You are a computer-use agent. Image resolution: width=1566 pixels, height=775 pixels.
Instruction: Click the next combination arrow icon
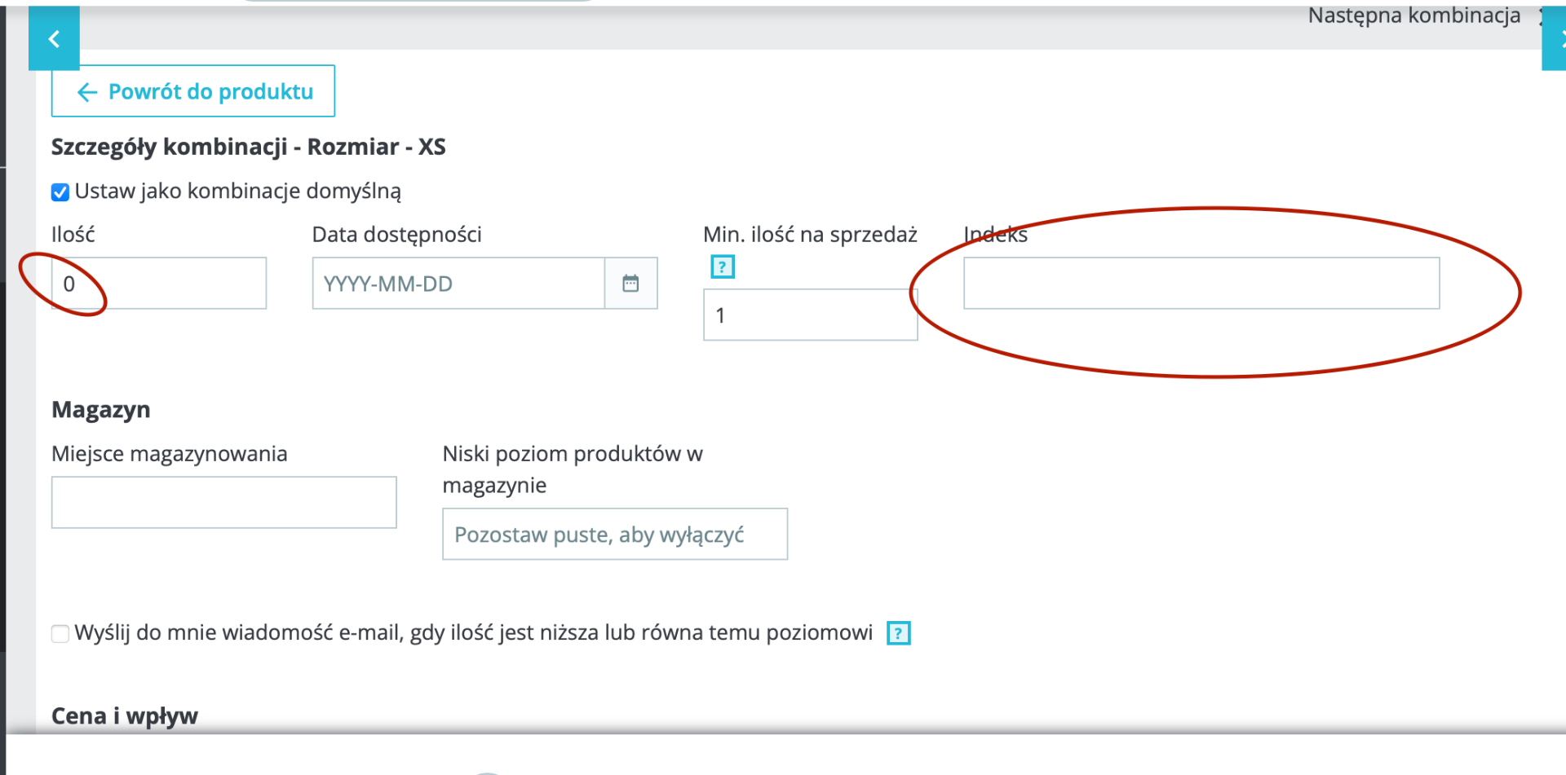click(1555, 38)
